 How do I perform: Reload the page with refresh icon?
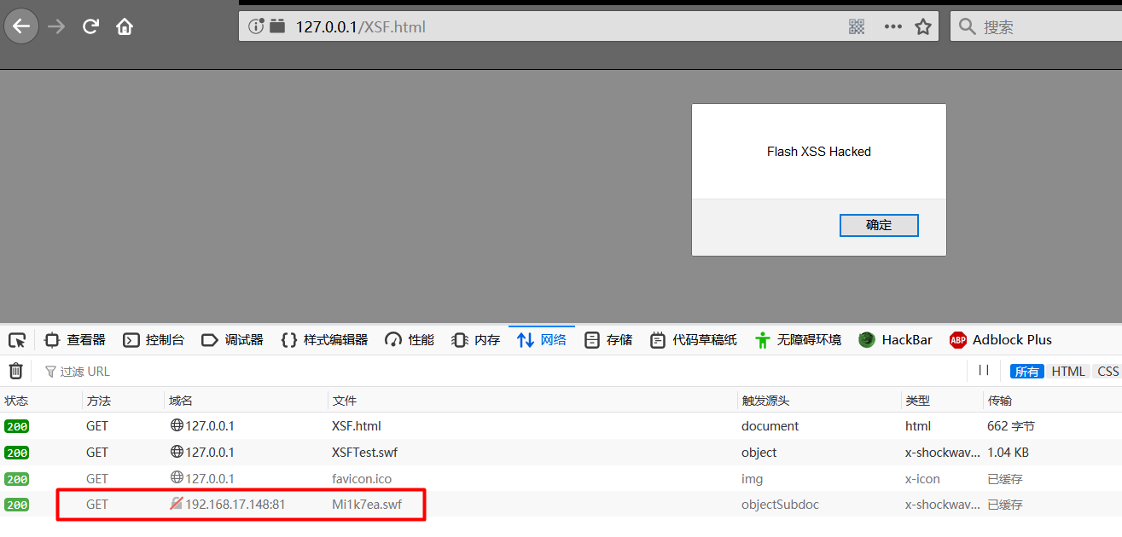[x=90, y=26]
